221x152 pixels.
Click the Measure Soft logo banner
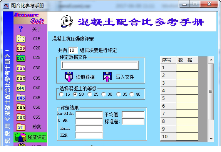click(30, 18)
